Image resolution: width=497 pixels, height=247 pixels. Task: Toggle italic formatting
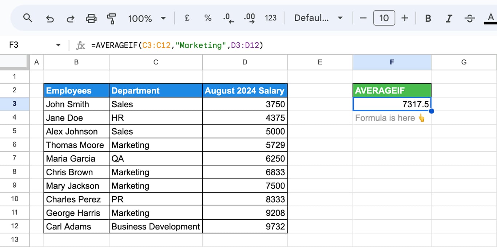click(449, 18)
